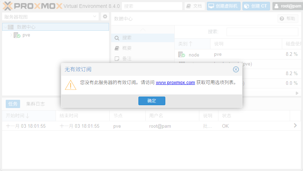
Task: Select 备注 in the side menu
Action: click(x=127, y=58)
